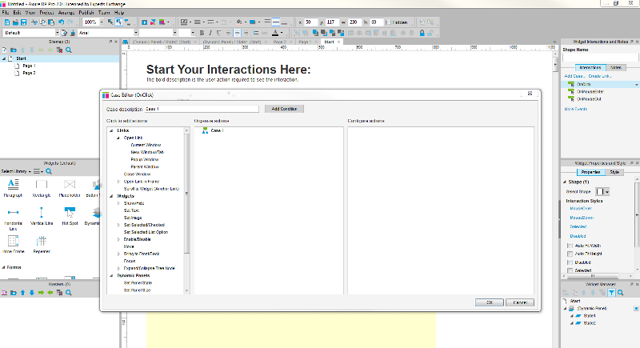The image size is (640, 348).
Task: Switch to the Style tab
Action: coord(614,172)
